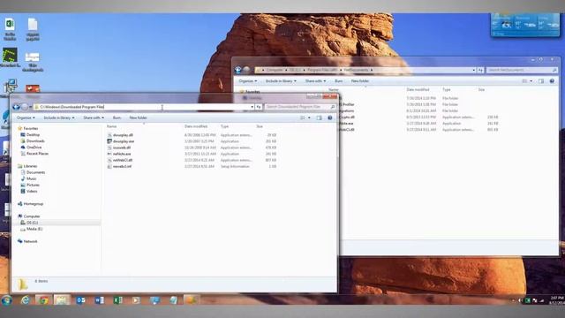Open Downloads in Favorites list
This screenshot has height=318, width=565.
click(x=35, y=141)
